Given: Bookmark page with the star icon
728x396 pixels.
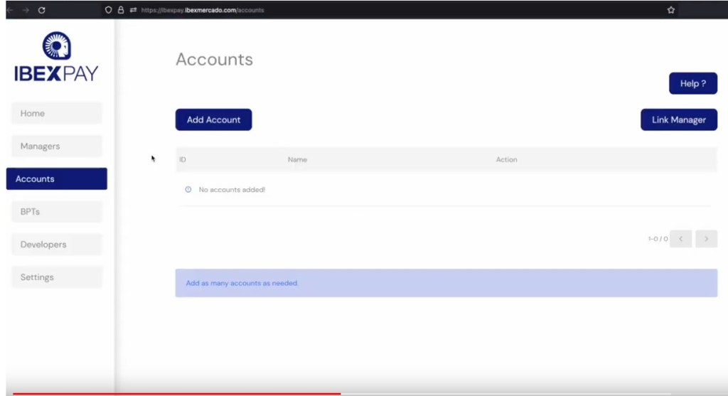Looking at the screenshot, I should coord(670,10).
